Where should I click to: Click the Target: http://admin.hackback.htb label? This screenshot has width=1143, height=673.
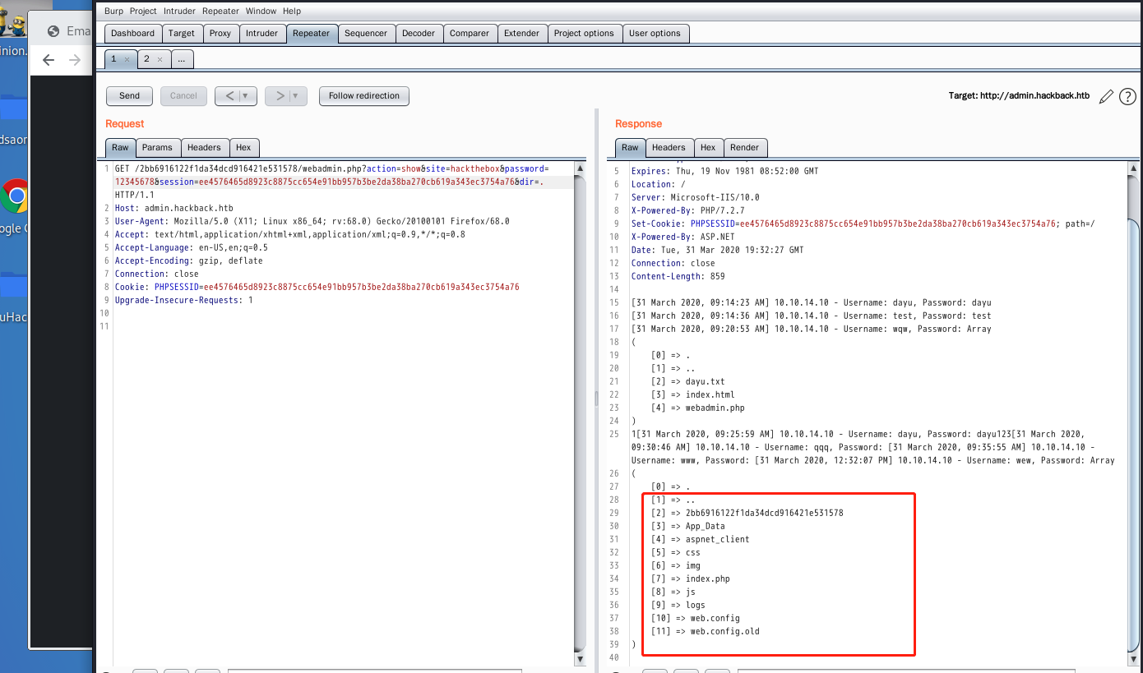(1019, 96)
